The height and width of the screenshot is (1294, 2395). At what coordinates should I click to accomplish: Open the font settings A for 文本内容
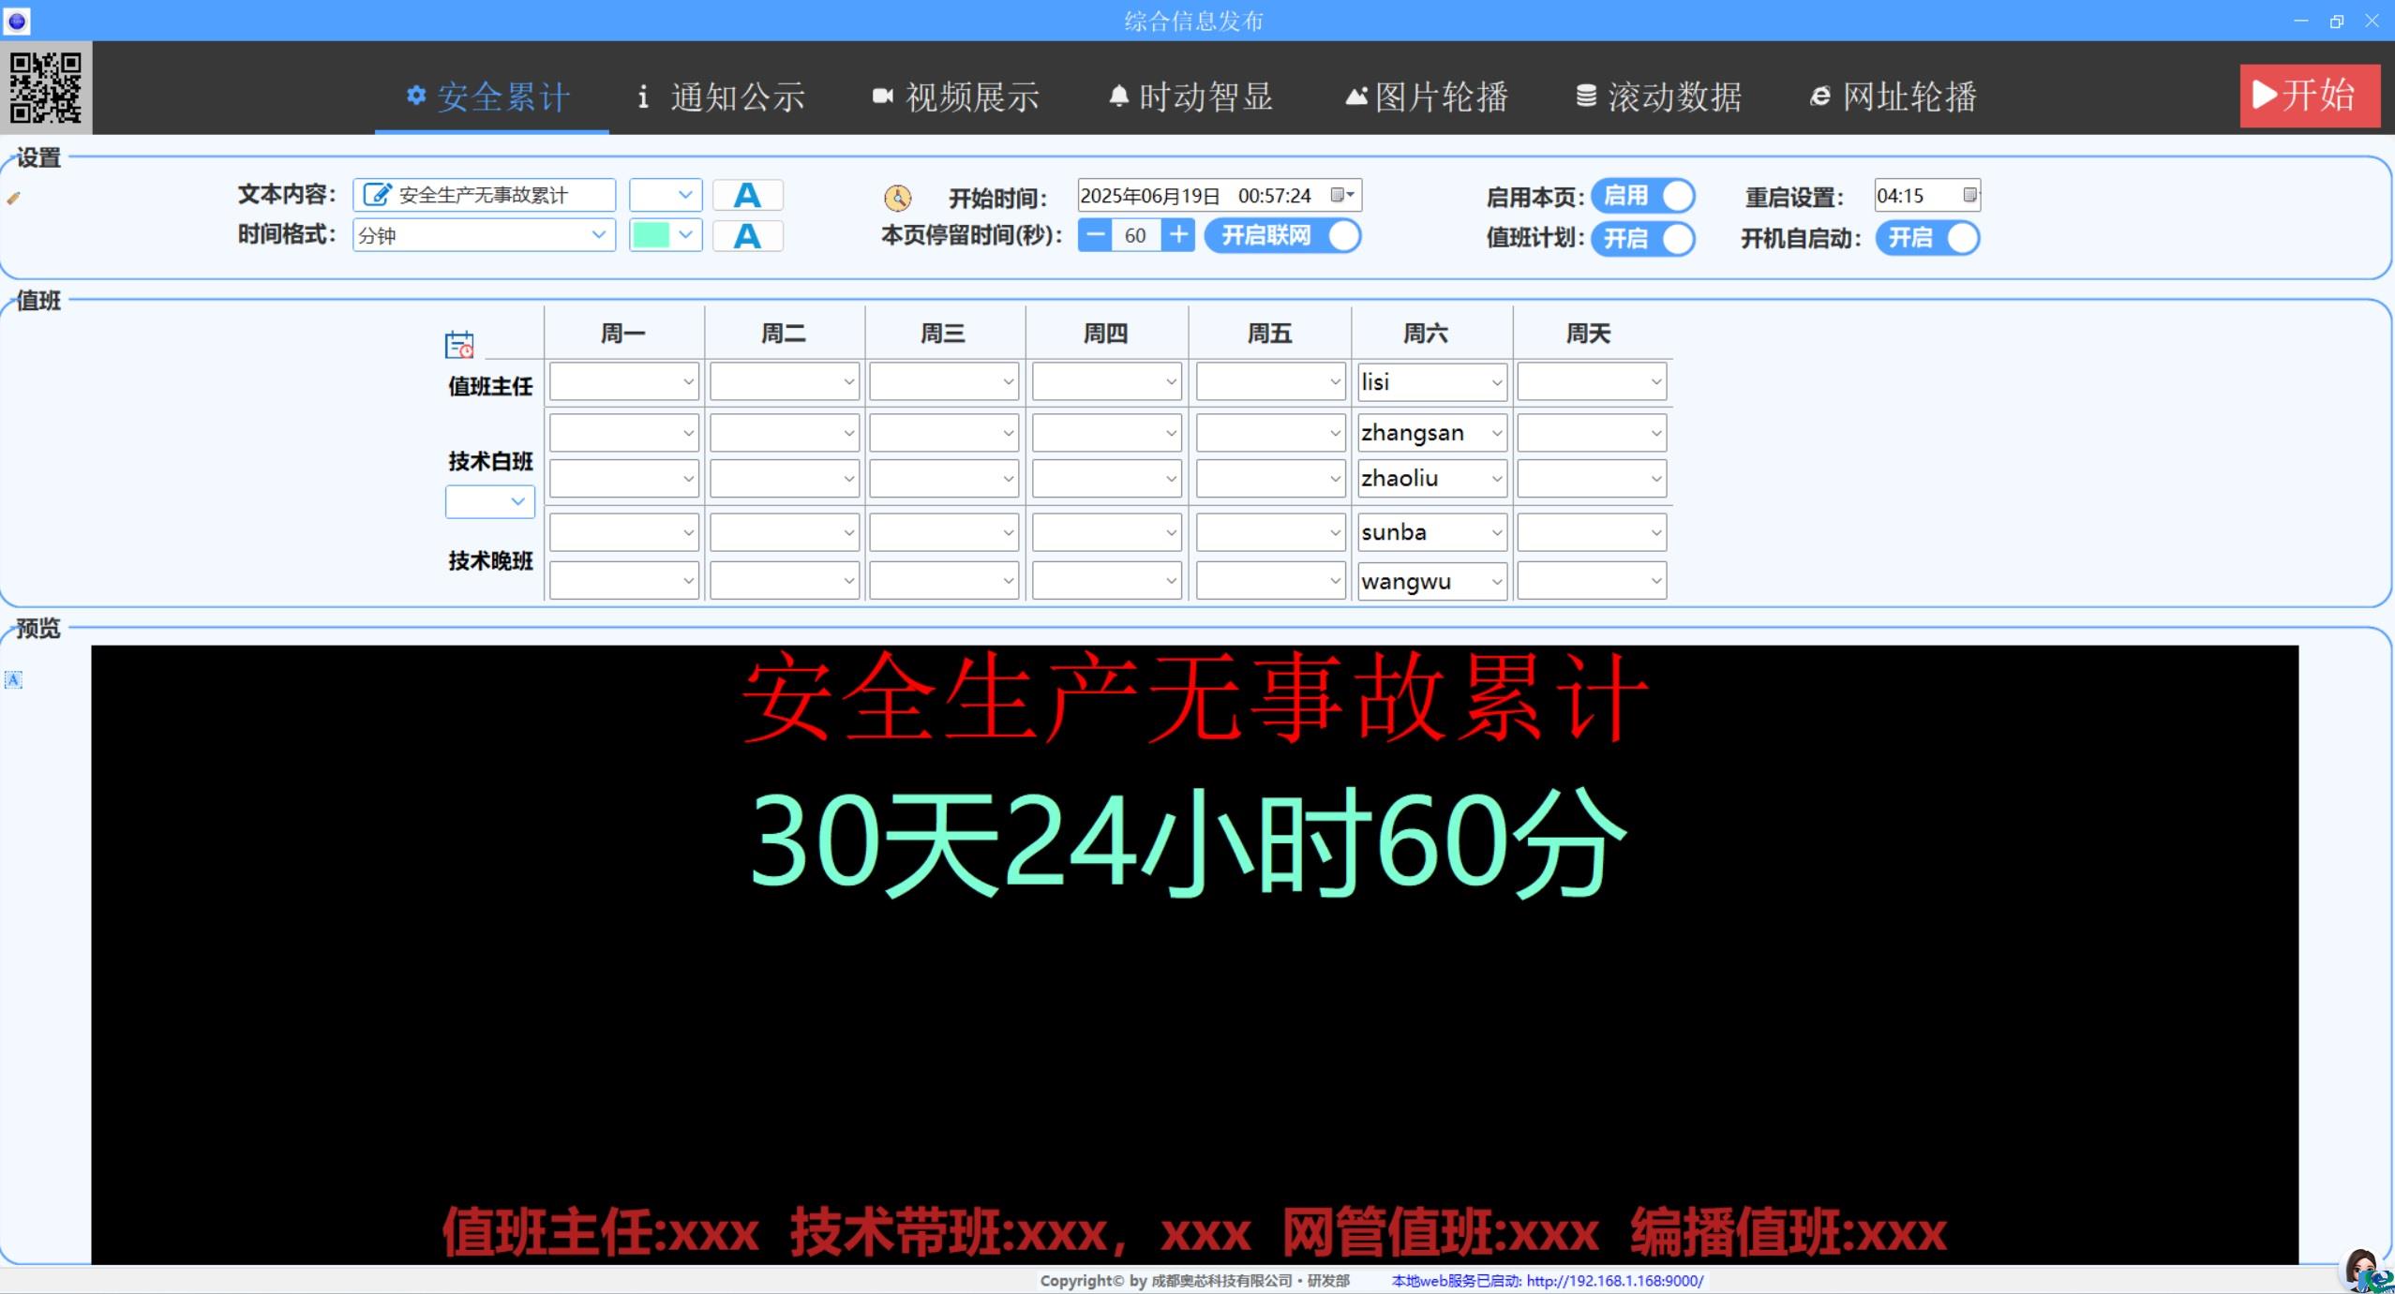747,195
